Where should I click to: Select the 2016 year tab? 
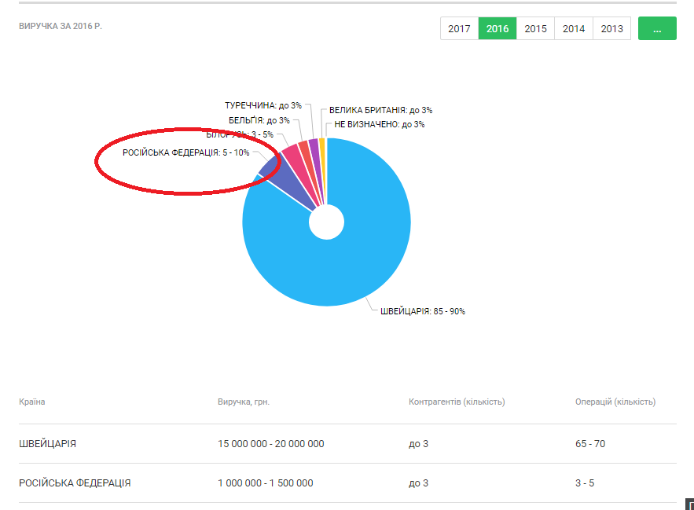[498, 28]
